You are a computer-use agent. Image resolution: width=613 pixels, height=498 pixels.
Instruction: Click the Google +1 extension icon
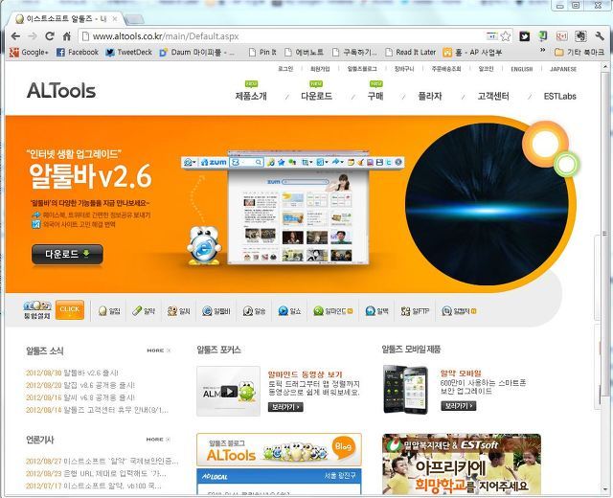pos(562,36)
